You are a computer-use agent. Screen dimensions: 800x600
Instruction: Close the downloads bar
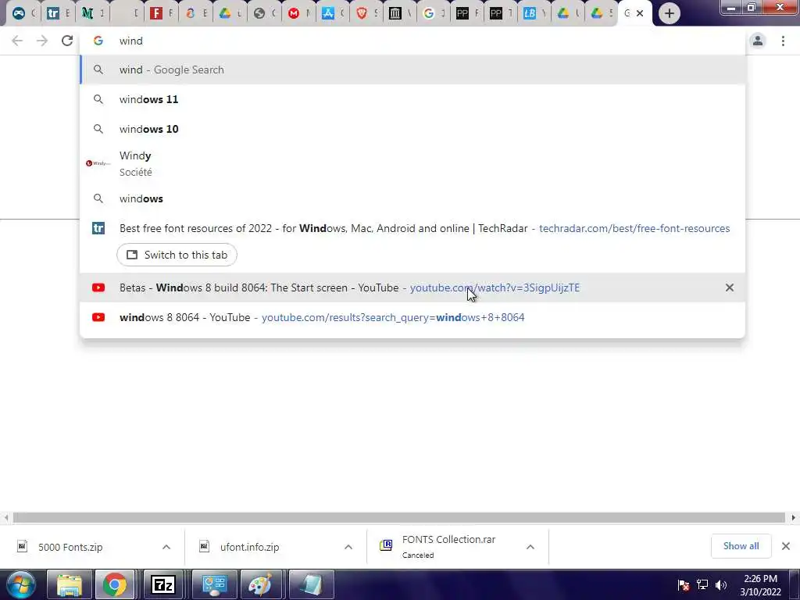point(786,546)
